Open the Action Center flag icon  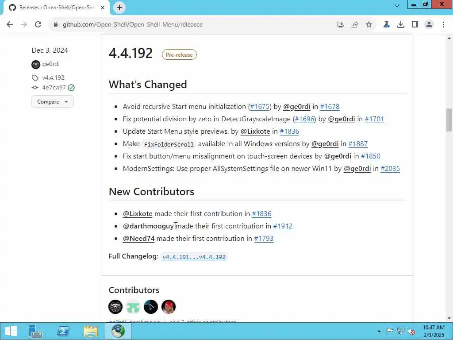390,331
